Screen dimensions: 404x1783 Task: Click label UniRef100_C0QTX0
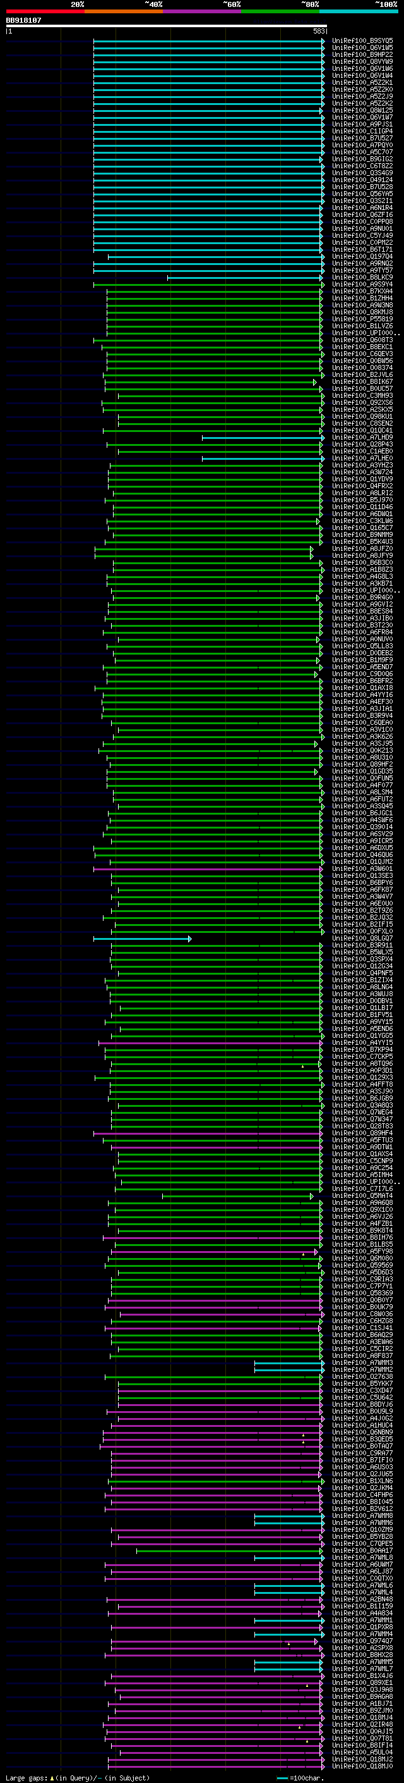point(362,1578)
